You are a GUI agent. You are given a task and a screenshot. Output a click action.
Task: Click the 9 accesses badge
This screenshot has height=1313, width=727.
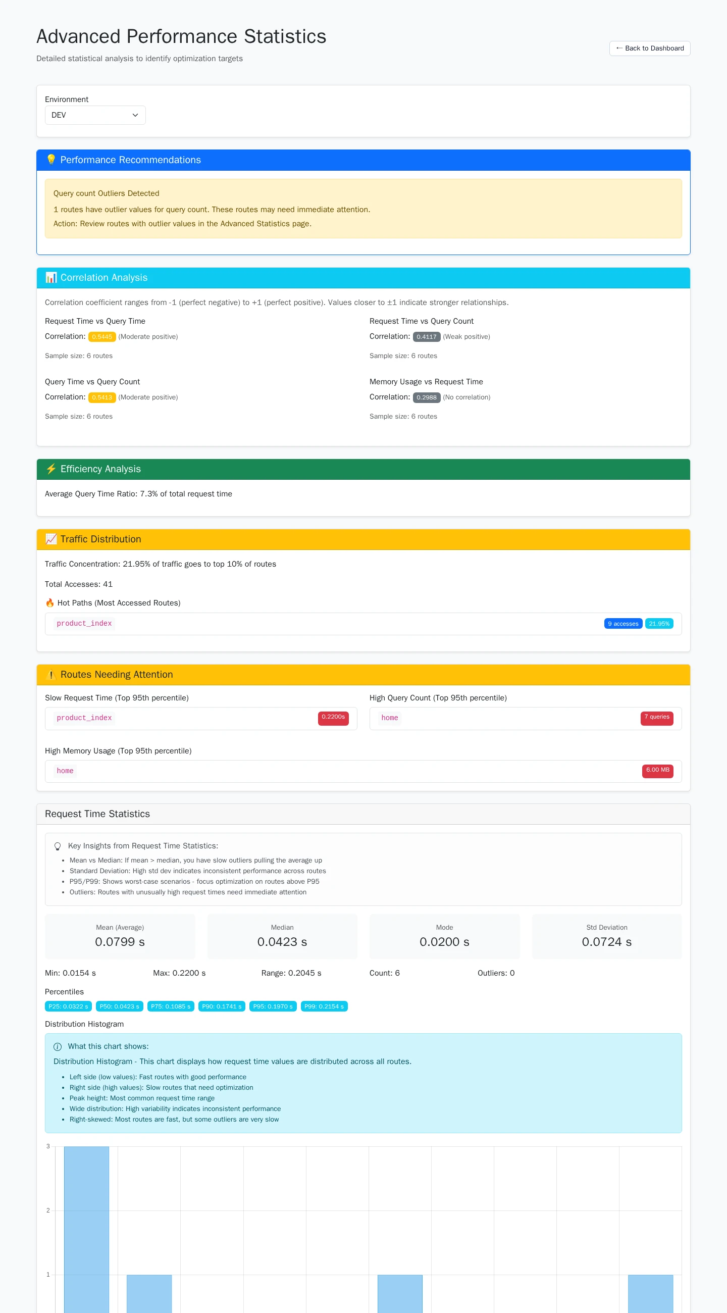(622, 624)
